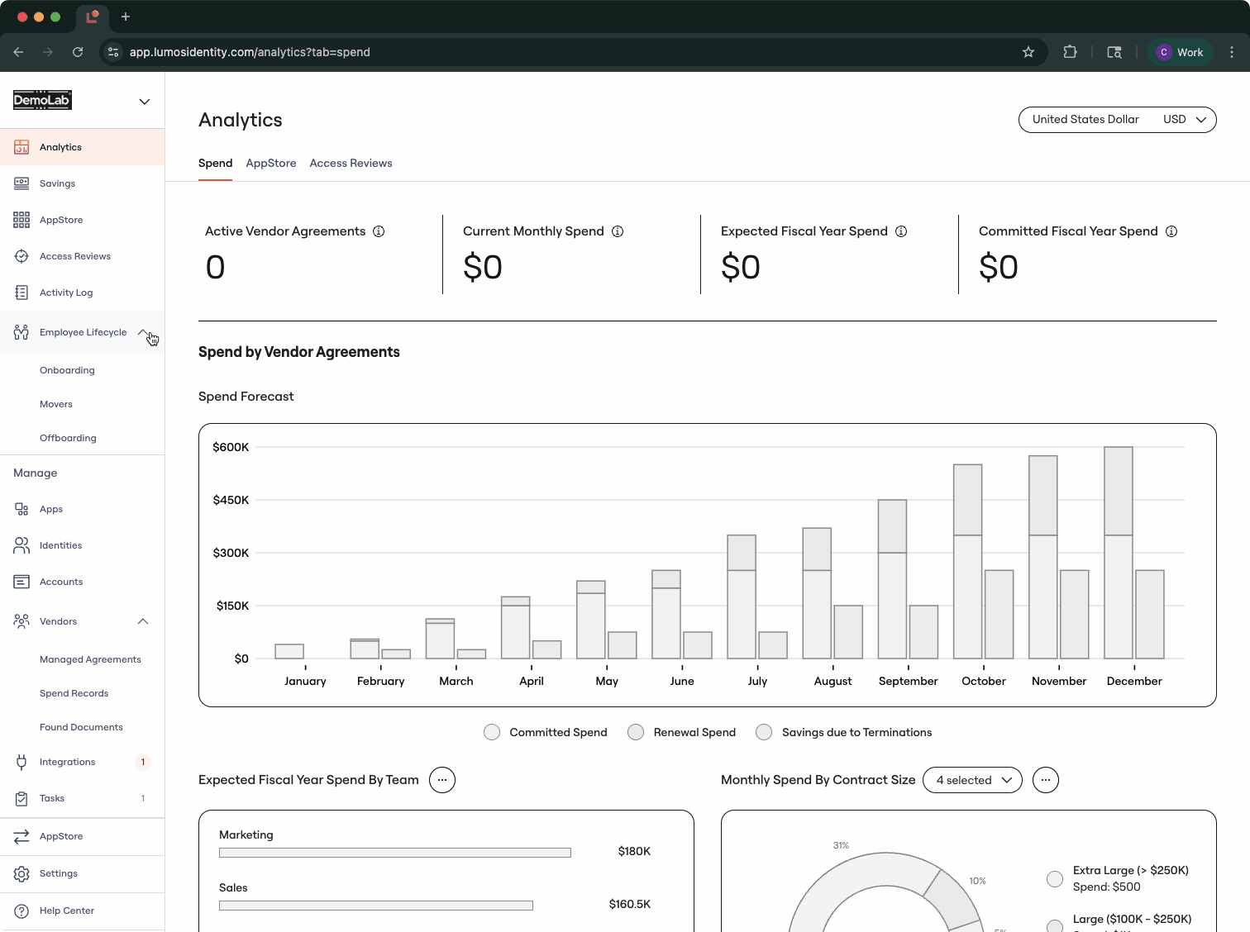Screen dimensions: 1250x932
Task: Switch to the Access Reviews analytics tab
Action: click(351, 164)
